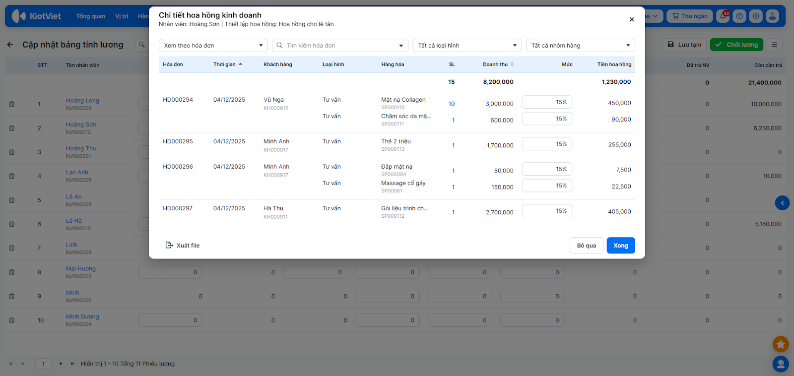Click the orange star floating icon
This screenshot has height=376, width=794.
point(781,344)
